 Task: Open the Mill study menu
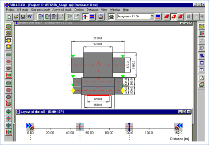click(23, 10)
